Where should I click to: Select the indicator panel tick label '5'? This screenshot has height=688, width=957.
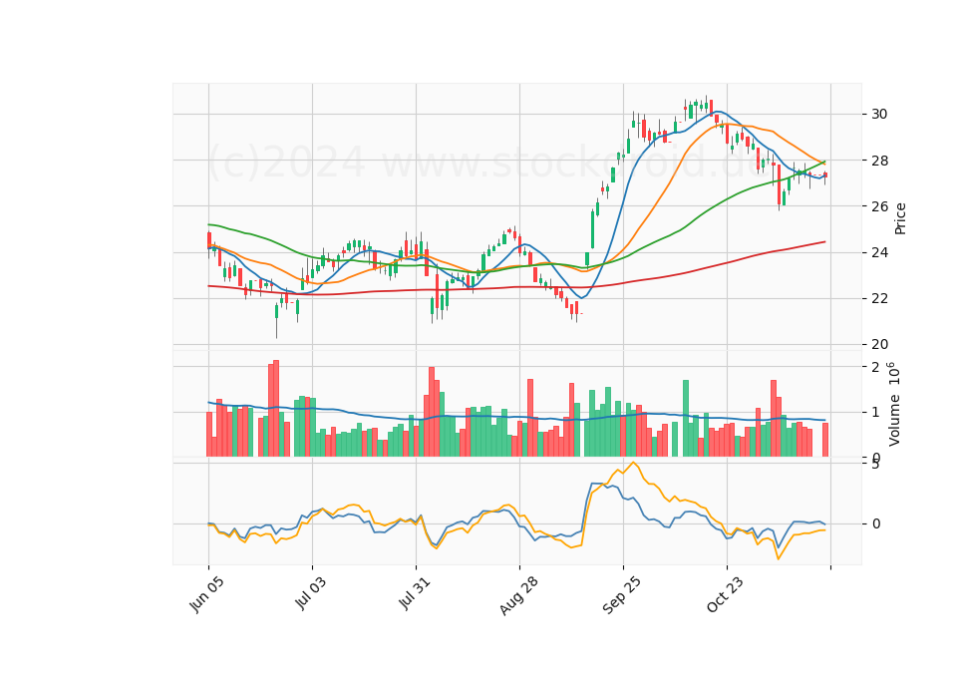tap(875, 465)
